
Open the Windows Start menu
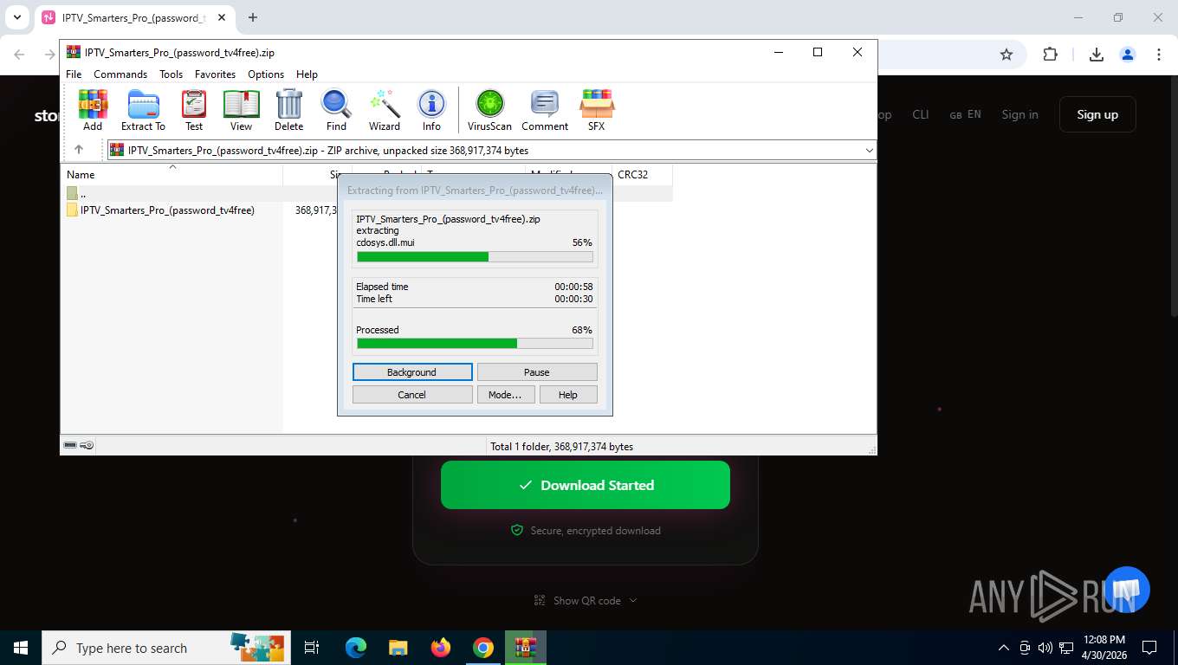[x=21, y=648]
